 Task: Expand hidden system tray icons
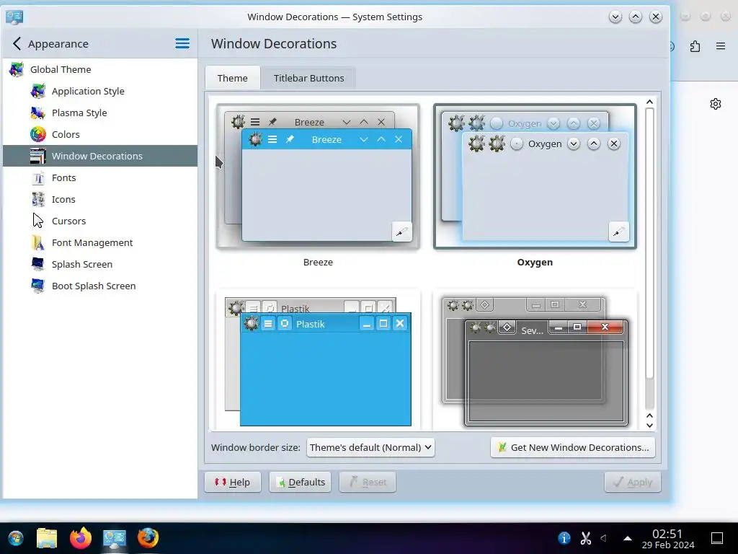click(628, 537)
